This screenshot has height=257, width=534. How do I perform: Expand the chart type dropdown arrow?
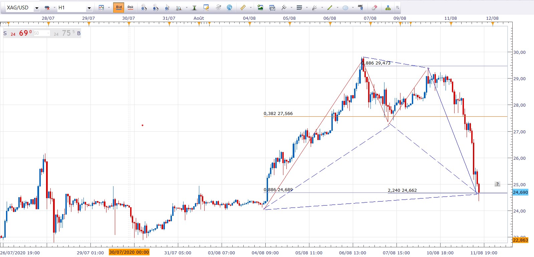(x=108, y=7)
